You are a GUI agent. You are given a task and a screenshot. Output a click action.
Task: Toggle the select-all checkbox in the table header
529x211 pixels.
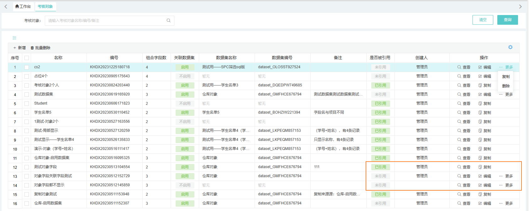pos(27,58)
